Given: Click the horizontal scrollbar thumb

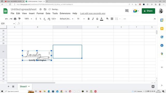Looking at the screenshot, I should (x=31, y=83).
